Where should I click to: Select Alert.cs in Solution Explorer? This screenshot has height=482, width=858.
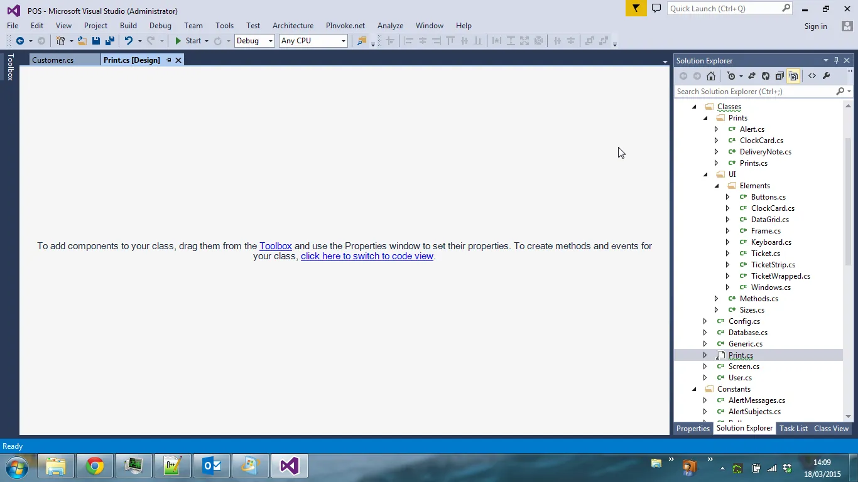pyautogui.click(x=752, y=129)
